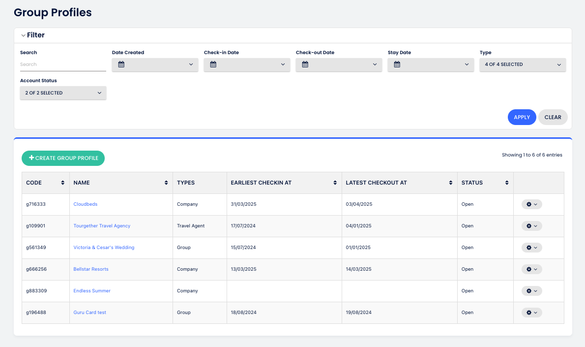
Task: Collapse the Filter section chevron
Action: [23, 35]
